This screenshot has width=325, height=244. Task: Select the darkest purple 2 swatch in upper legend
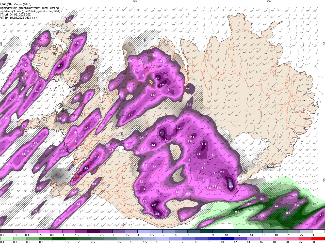coord(94,232)
